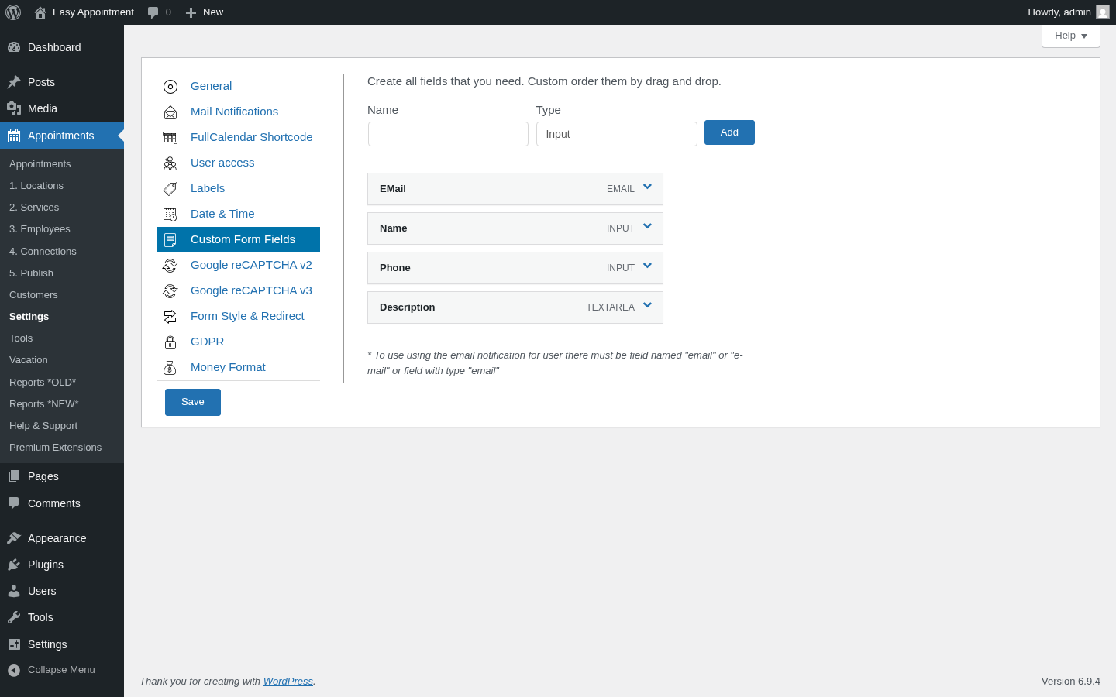
Task: Open Reports *OLD* submenu item
Action: tap(43, 383)
